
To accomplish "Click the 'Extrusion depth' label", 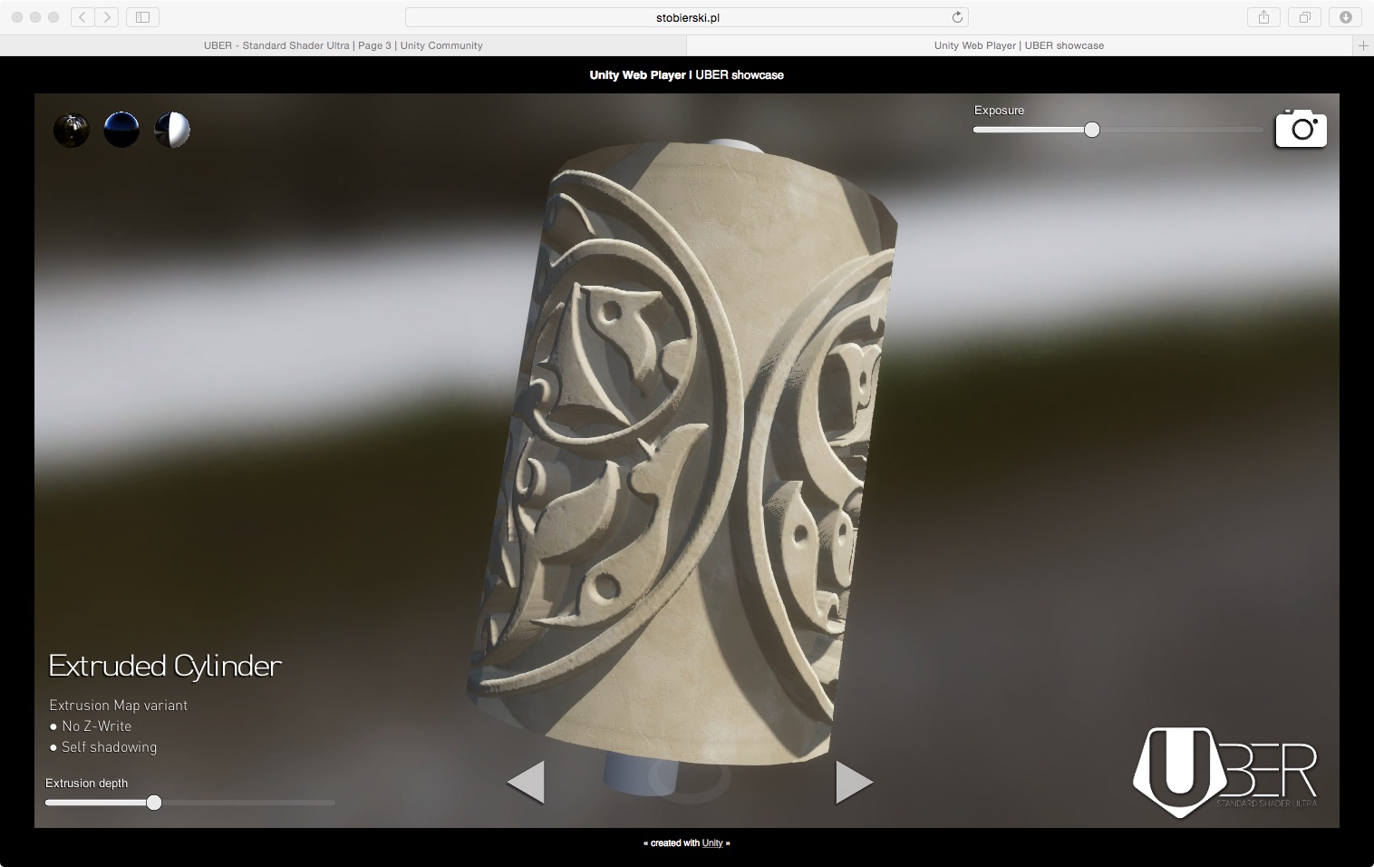I will (87, 784).
